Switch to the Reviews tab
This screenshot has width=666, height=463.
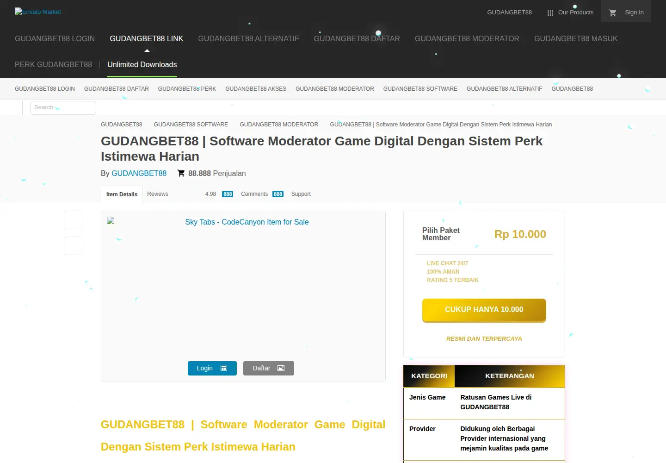158,194
